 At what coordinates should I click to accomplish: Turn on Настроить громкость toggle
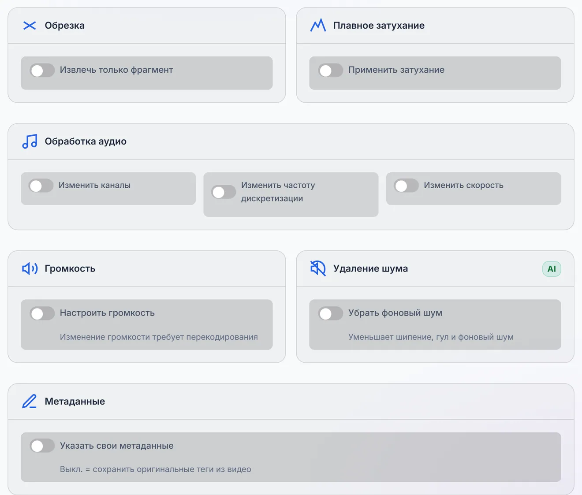pyautogui.click(x=42, y=313)
